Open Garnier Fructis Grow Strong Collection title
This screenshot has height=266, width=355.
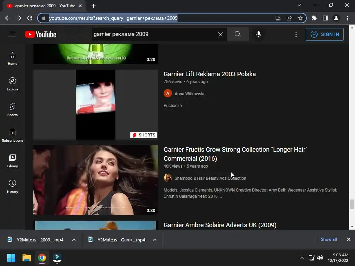(x=235, y=154)
